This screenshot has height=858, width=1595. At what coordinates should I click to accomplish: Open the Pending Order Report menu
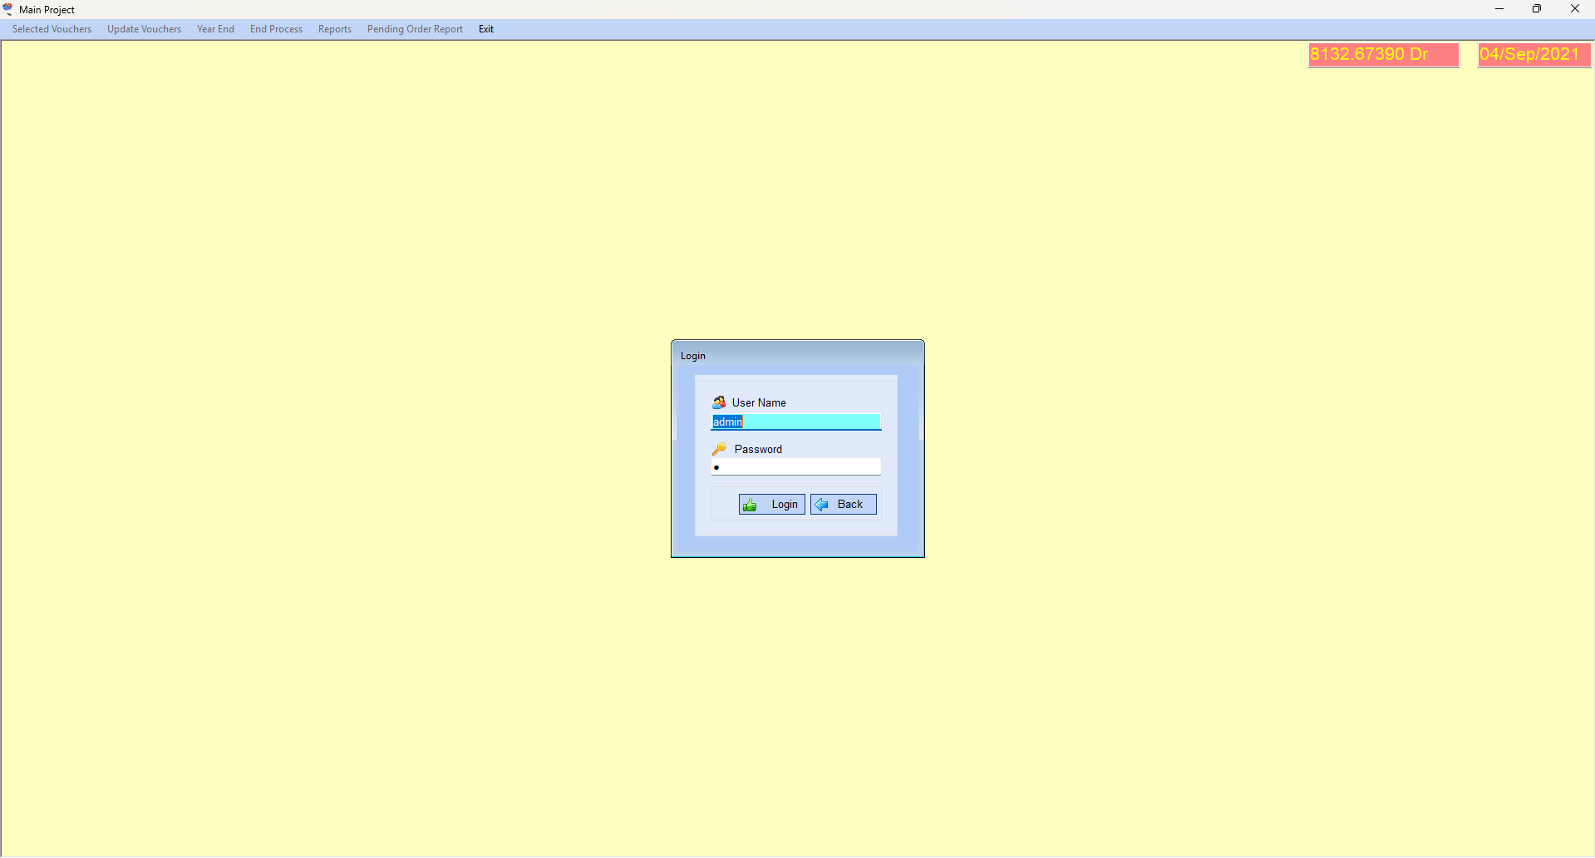[x=415, y=29]
